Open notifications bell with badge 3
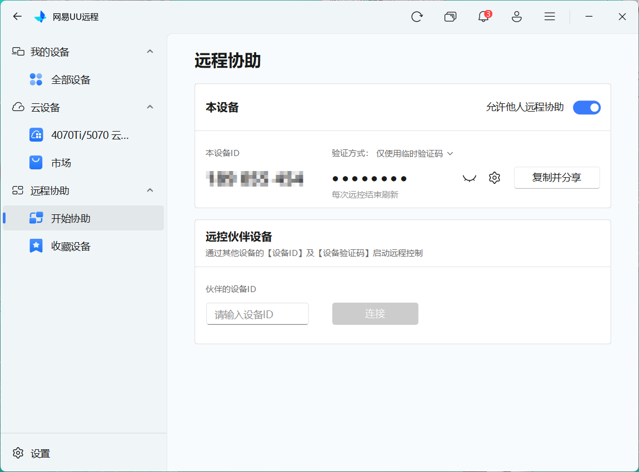This screenshot has width=639, height=472. 484,16
